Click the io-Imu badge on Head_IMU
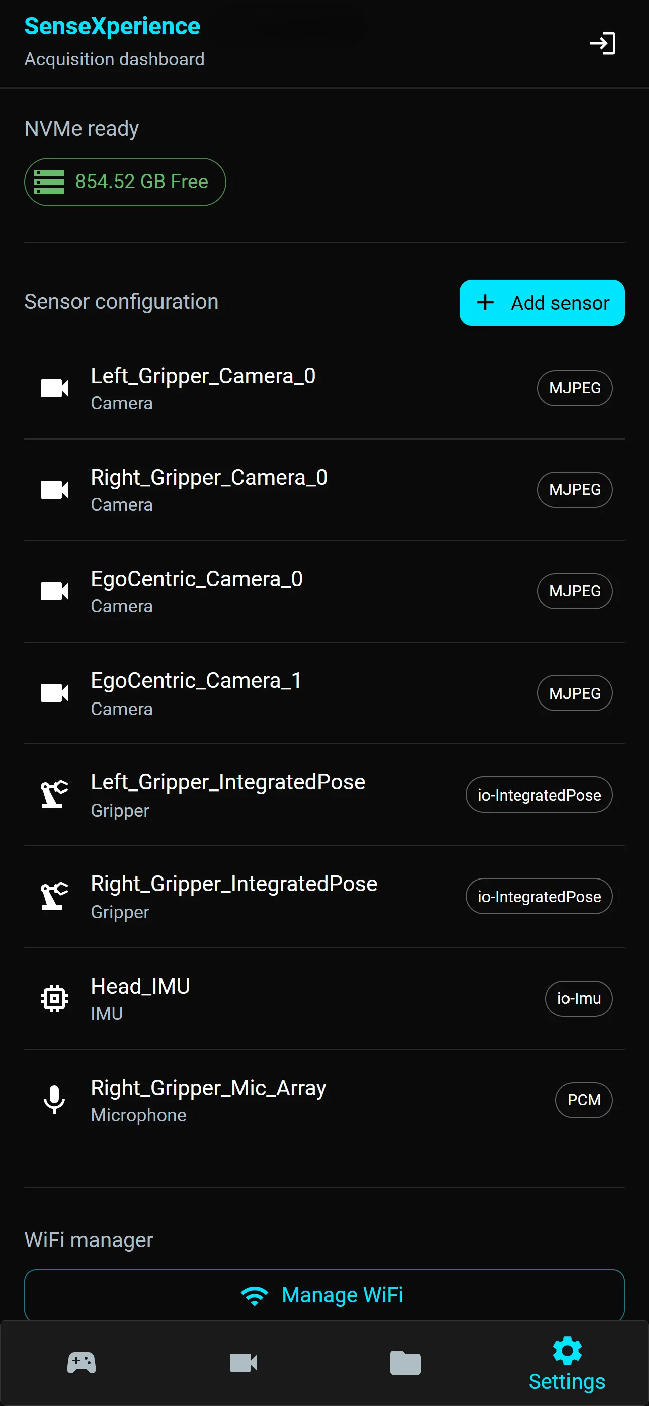Image resolution: width=649 pixels, height=1406 pixels. (579, 998)
